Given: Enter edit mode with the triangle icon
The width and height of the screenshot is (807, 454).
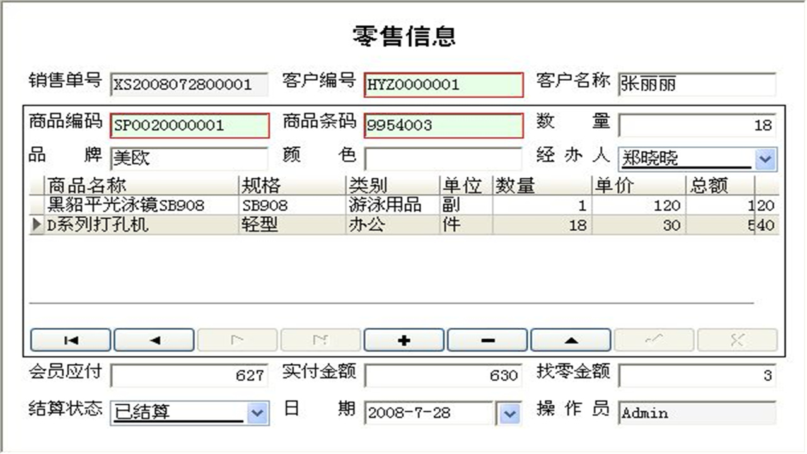Looking at the screenshot, I should (570, 340).
